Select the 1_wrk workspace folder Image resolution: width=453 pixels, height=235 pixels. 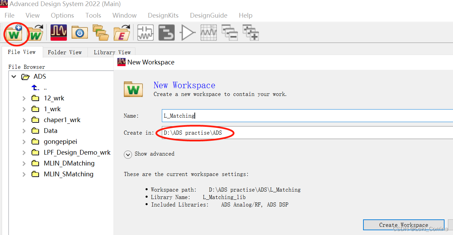(52, 109)
